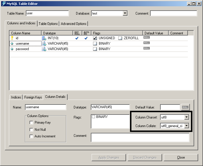This screenshot has width=203, height=166.
Task: Minimize the MySQL Table Editor window
Action: coord(189,4)
